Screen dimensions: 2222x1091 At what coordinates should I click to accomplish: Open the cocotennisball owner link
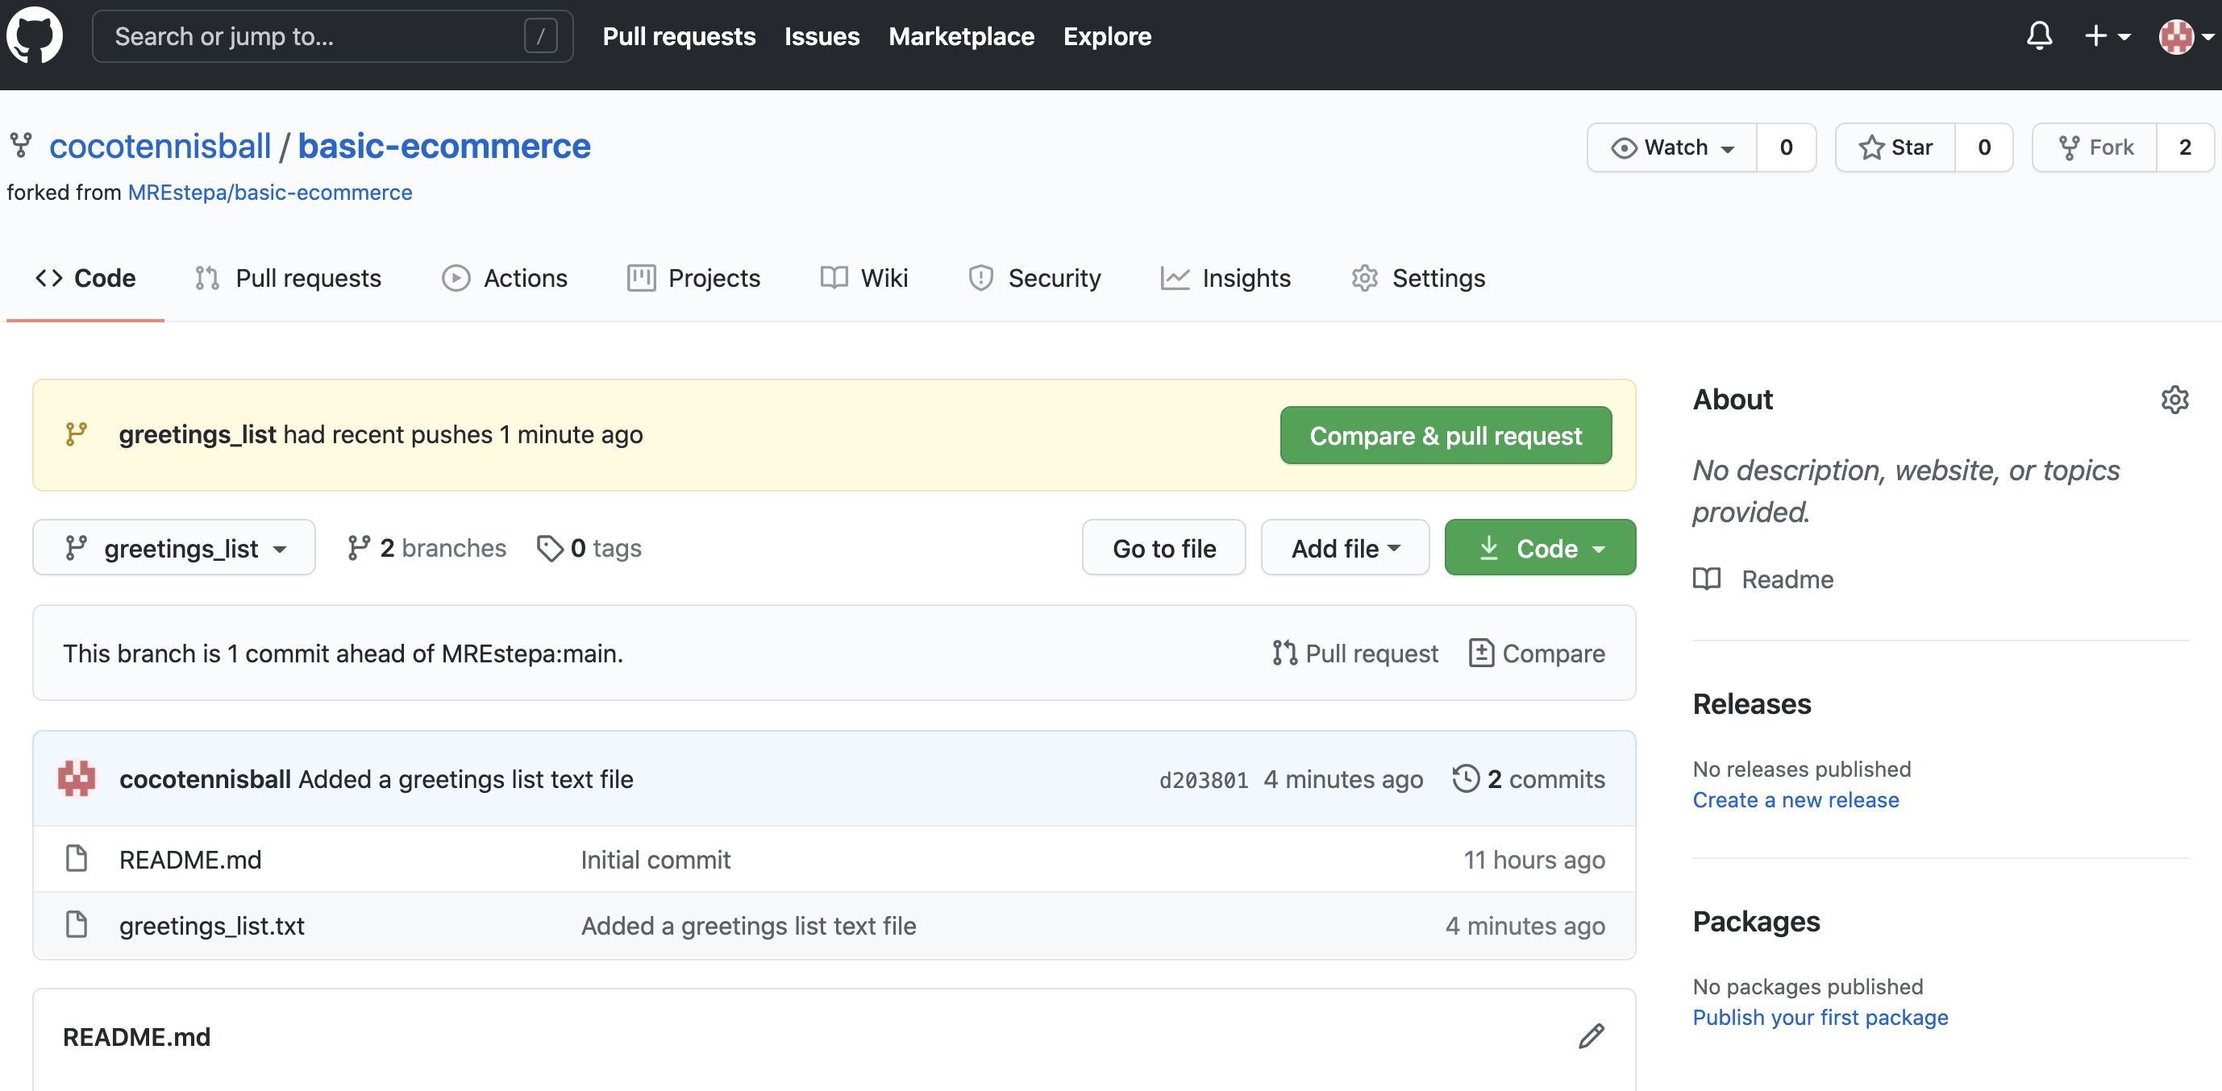click(160, 146)
